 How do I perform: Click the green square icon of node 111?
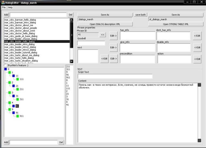(17, 79)
